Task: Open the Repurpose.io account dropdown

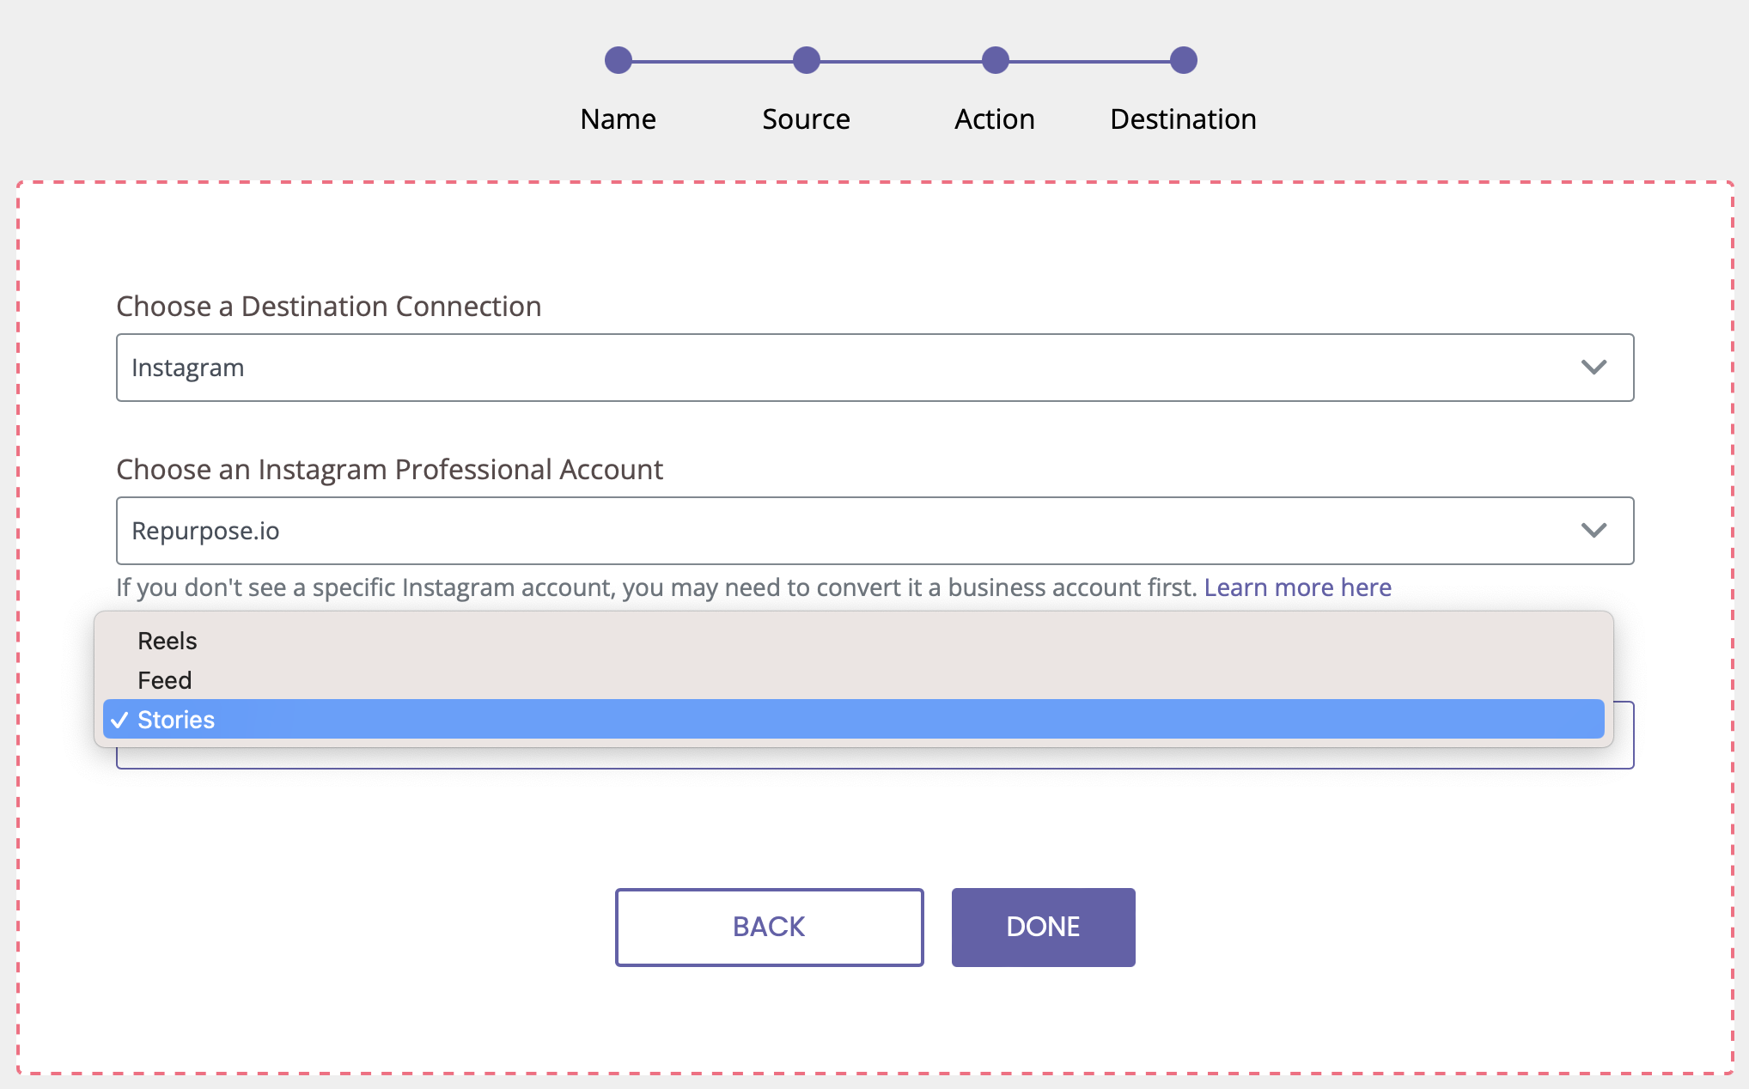Action: point(874,531)
